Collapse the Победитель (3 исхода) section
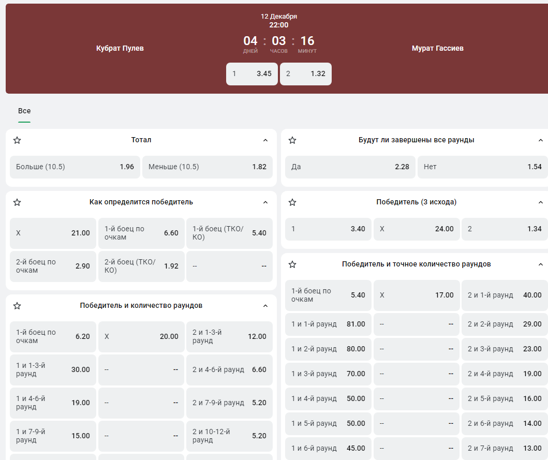Image resolution: width=548 pixels, height=460 pixels. pyautogui.click(x=541, y=202)
